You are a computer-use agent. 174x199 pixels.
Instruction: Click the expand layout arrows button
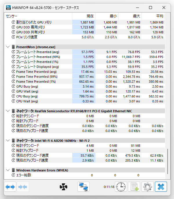pos(10,187)
